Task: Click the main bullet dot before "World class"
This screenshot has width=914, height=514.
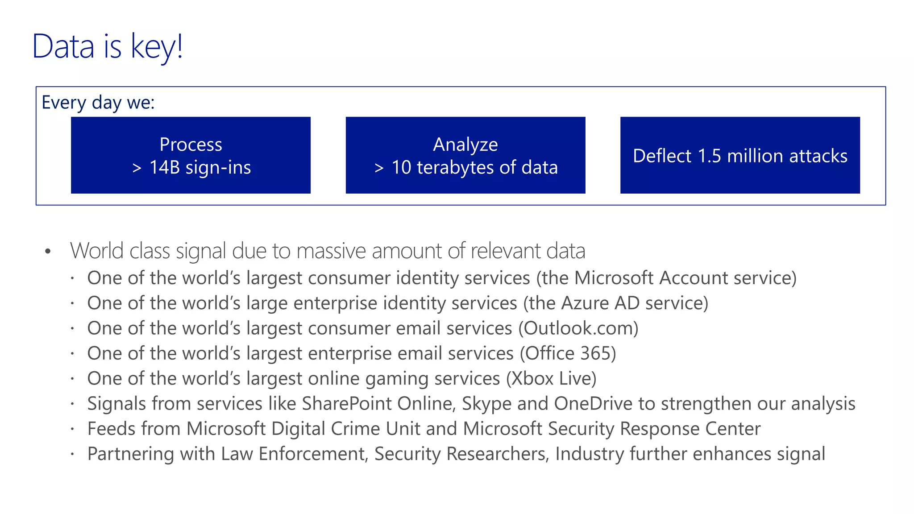Action: coord(48,252)
